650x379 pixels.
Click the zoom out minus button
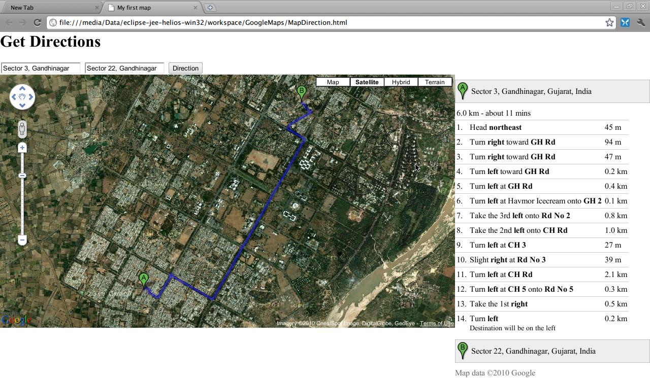click(22, 240)
